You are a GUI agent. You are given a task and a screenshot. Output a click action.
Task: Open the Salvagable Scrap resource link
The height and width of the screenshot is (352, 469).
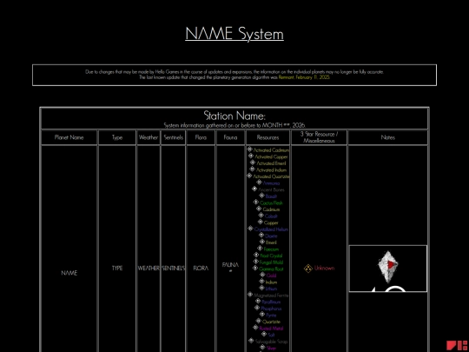(271, 342)
